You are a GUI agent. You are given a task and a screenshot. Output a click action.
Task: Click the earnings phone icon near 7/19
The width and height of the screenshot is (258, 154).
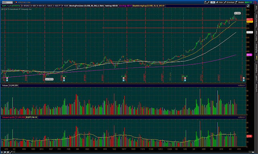point(64,78)
